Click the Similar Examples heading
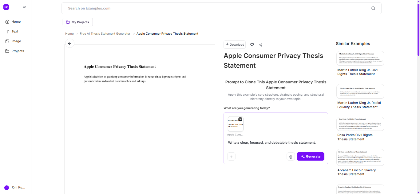Viewport: 420px width, 194px height. coord(353,44)
